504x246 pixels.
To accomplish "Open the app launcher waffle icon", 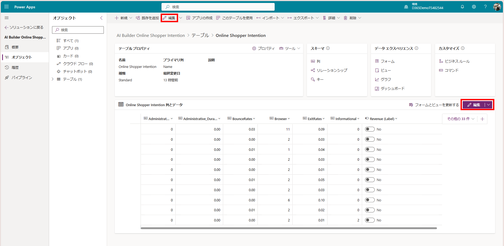I will 7,7.
